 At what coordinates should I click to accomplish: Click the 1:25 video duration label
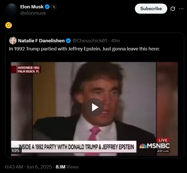point(15,151)
